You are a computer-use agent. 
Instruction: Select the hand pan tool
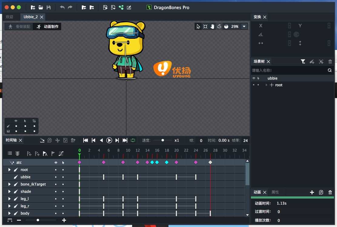(x=212, y=26)
